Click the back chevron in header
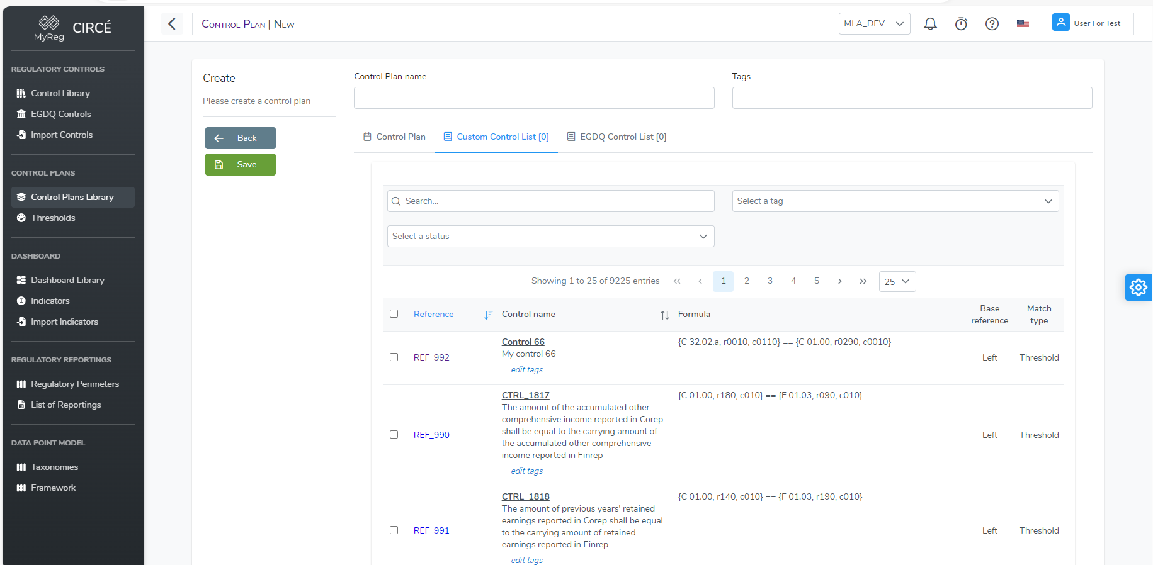Viewport: 1153px width, 565px height. (172, 24)
